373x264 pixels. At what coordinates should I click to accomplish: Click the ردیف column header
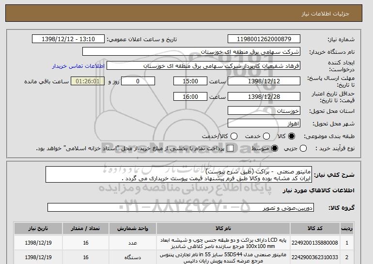(347, 228)
